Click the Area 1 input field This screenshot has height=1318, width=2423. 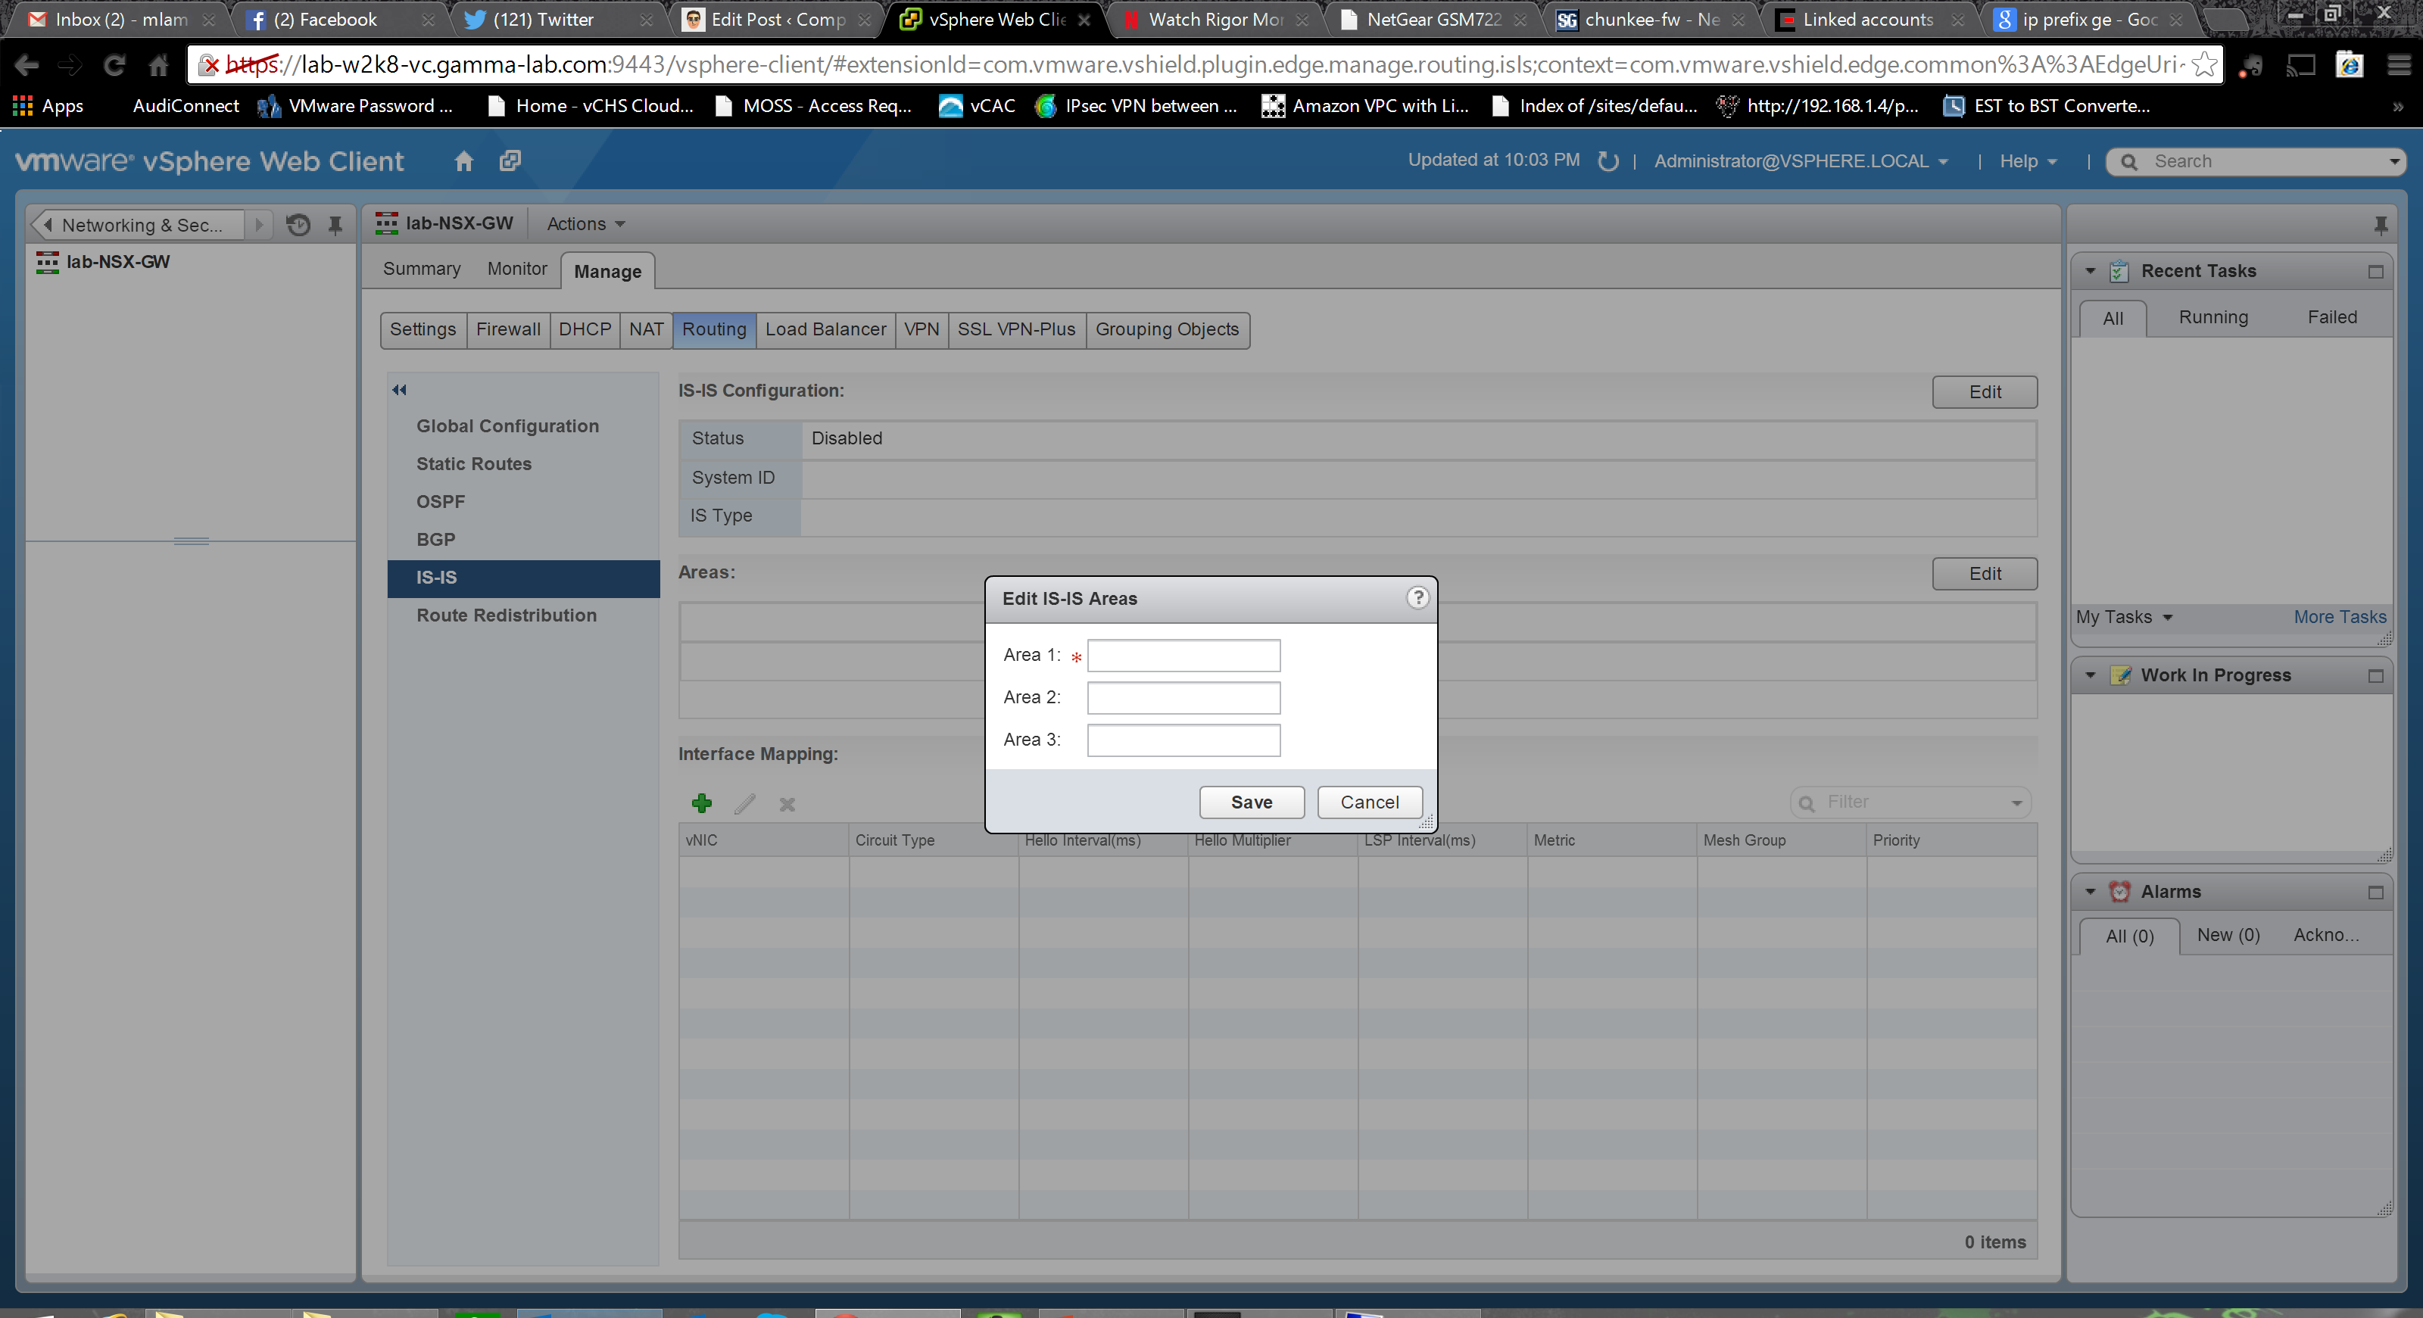(1183, 656)
